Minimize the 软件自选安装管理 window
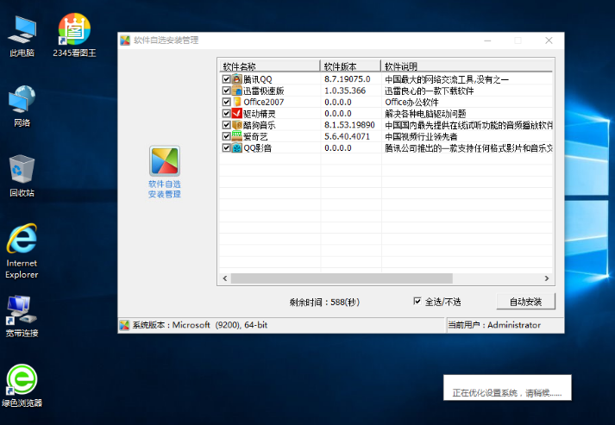The height and width of the screenshot is (425, 615). click(x=487, y=41)
